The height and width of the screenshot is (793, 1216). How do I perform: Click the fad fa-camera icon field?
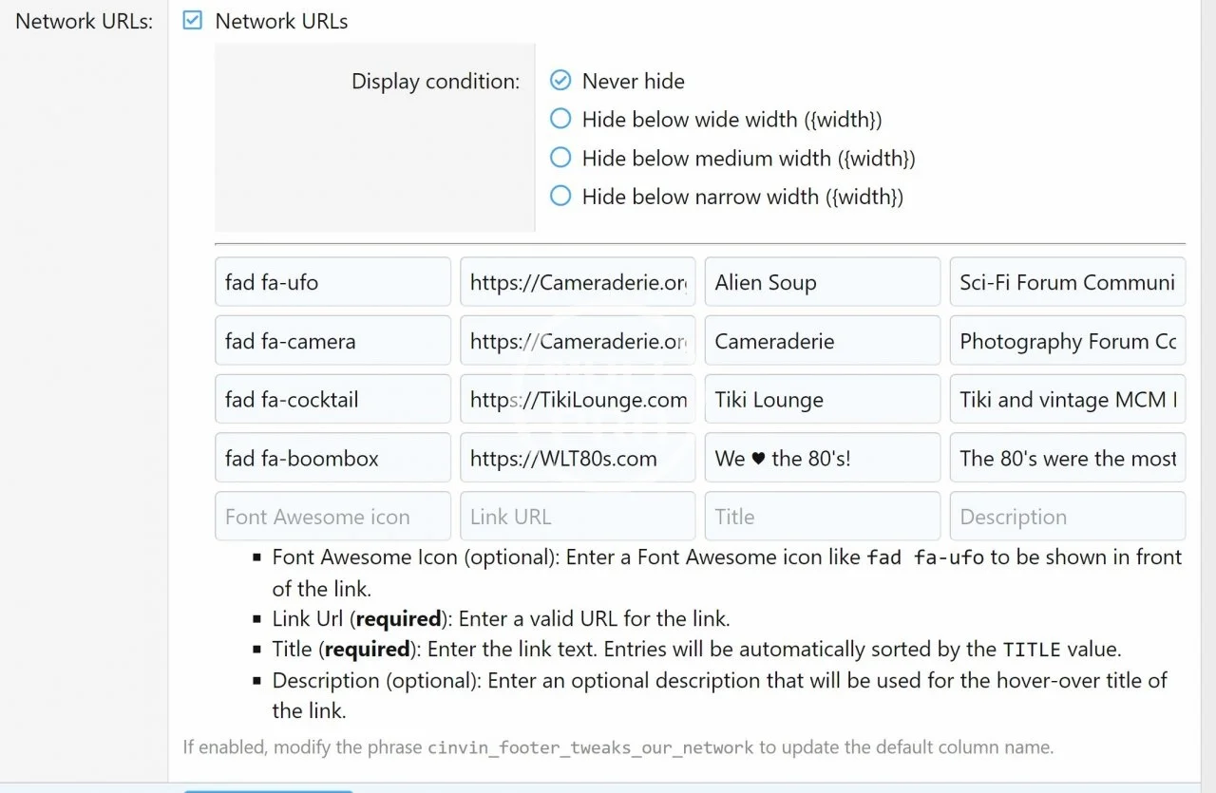coord(332,341)
